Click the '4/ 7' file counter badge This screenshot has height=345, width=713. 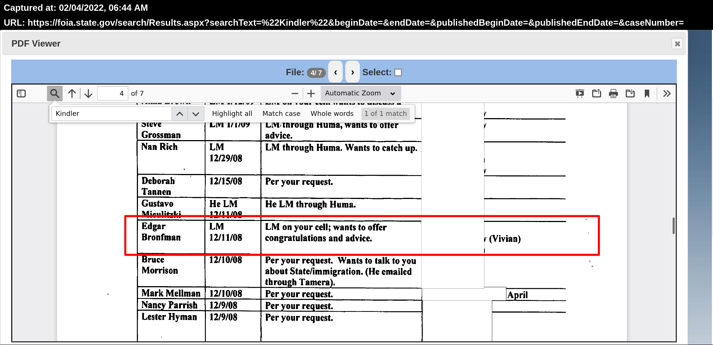(x=316, y=73)
